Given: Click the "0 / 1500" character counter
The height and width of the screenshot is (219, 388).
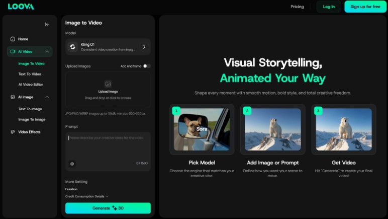Looking at the screenshot, I should (142, 163).
